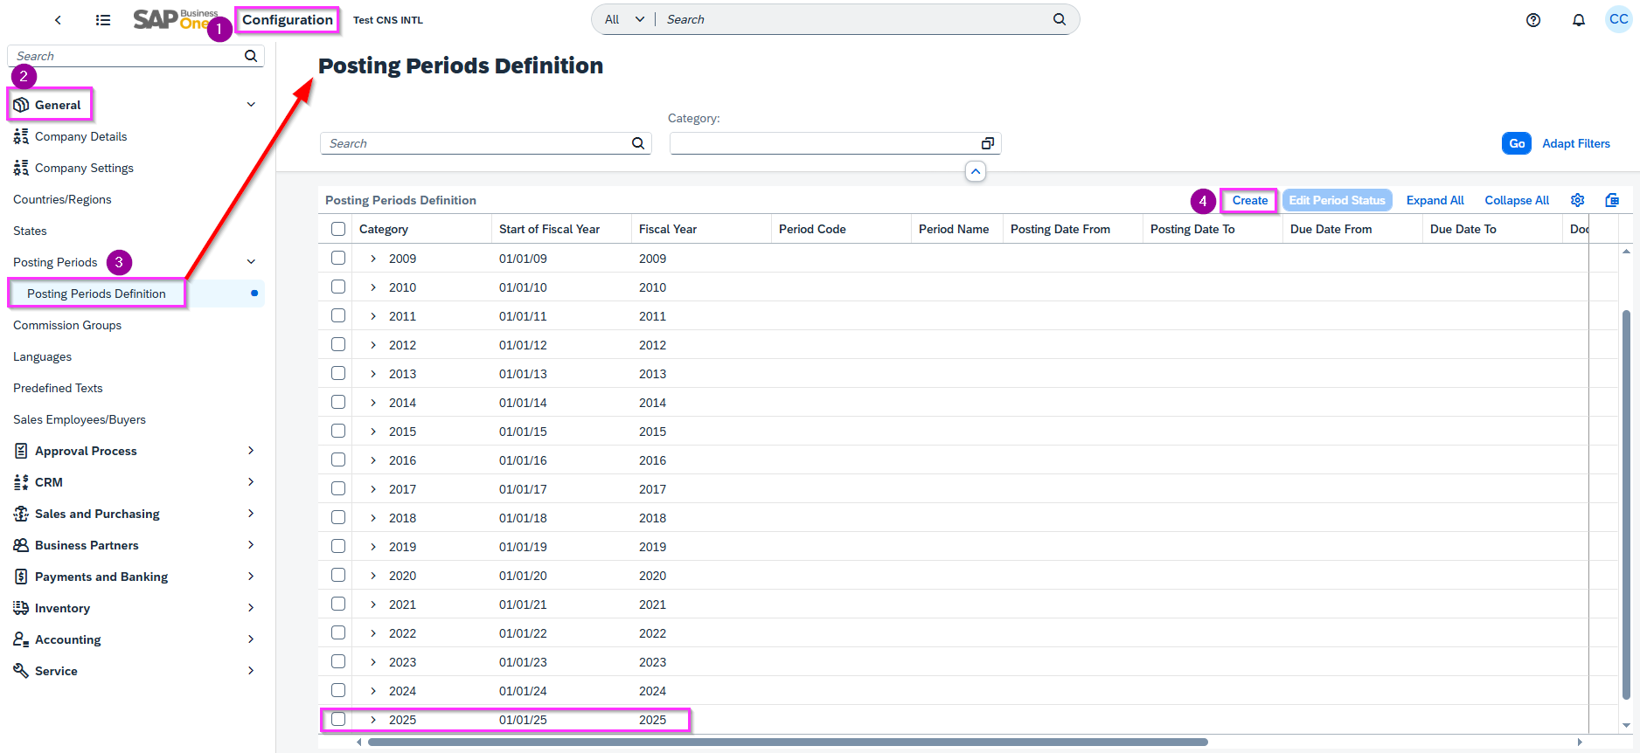The image size is (1640, 753).
Task: Open Category value help icon
Action: (x=988, y=143)
